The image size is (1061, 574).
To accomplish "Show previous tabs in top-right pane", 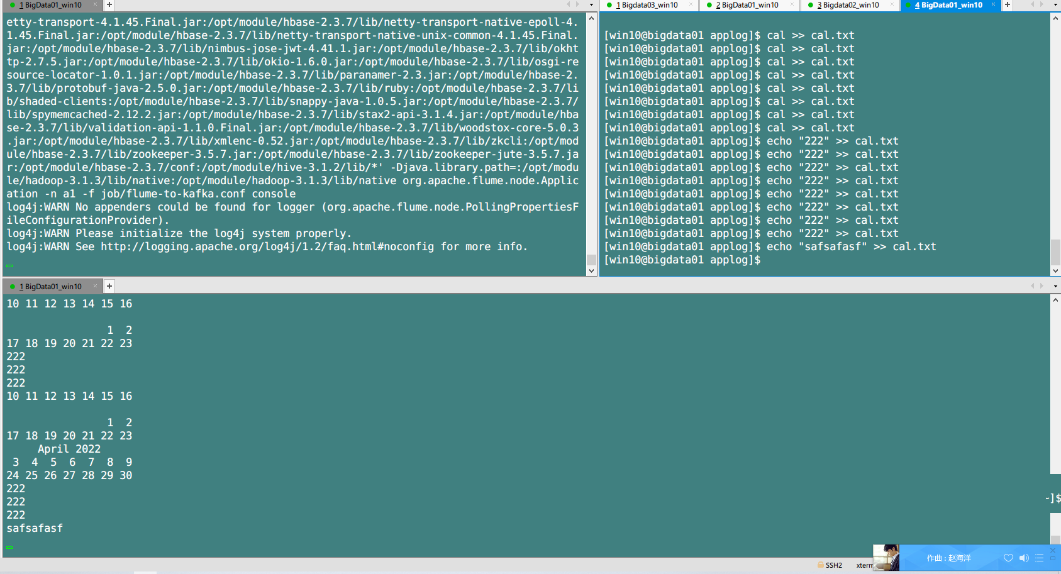I will pos(1033,5).
